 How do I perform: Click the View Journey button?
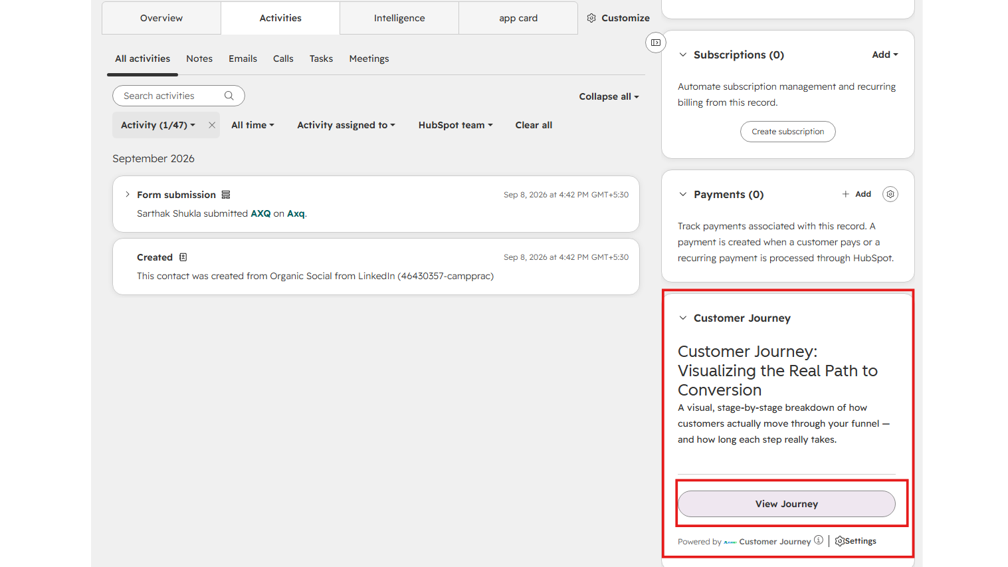[x=787, y=504]
